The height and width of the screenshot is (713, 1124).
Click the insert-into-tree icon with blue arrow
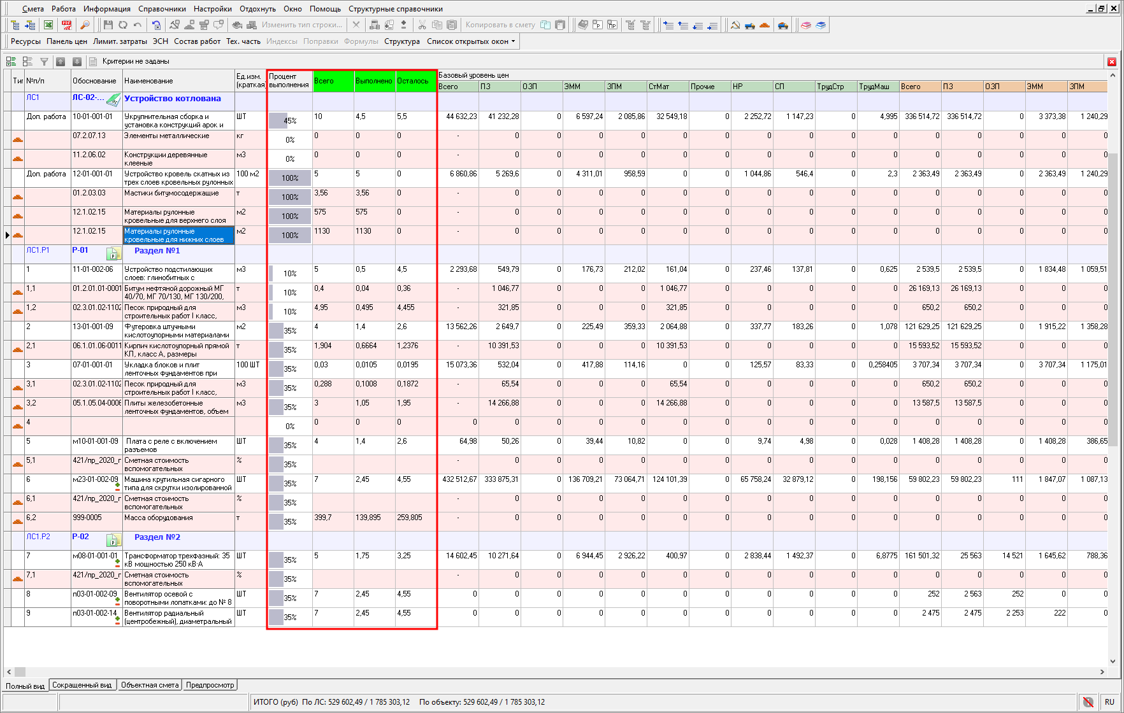[x=30, y=25]
